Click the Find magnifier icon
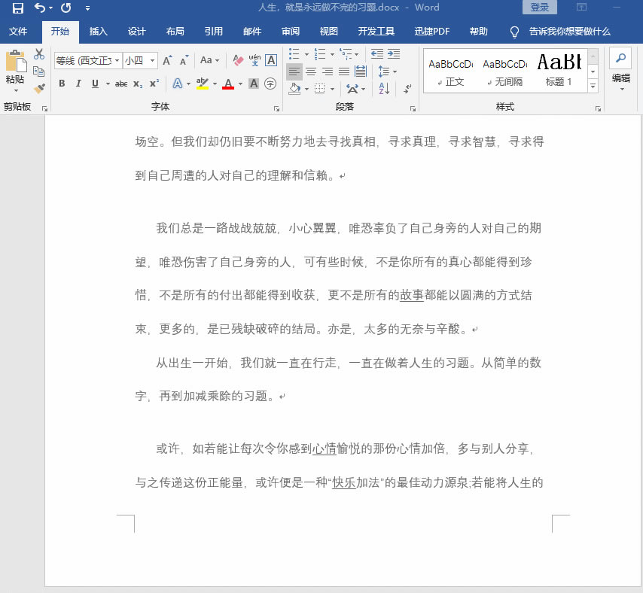The image size is (643, 593). tap(620, 59)
